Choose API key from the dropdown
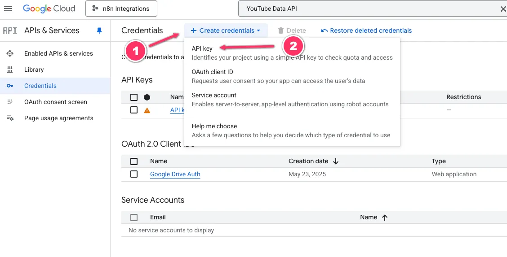507x257 pixels. point(292,53)
